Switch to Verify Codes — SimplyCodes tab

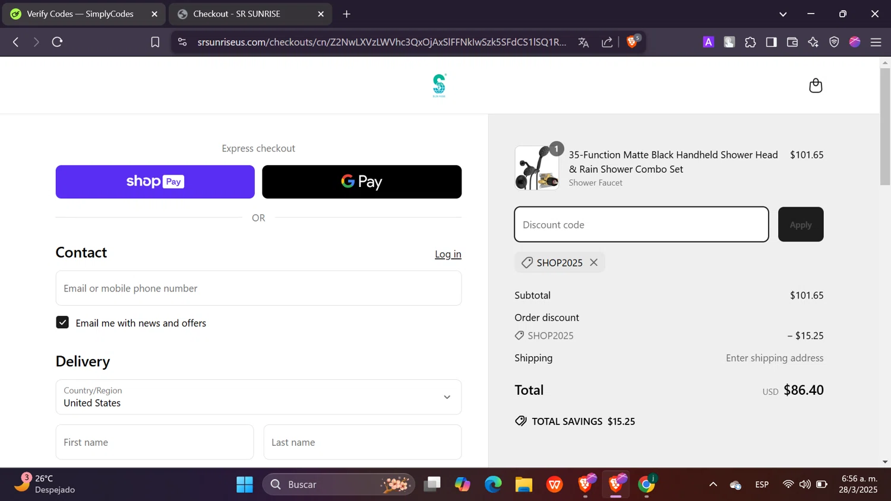(x=83, y=14)
